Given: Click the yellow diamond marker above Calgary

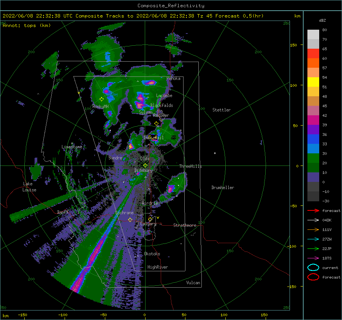Looking at the screenshot, I should [x=150, y=219].
